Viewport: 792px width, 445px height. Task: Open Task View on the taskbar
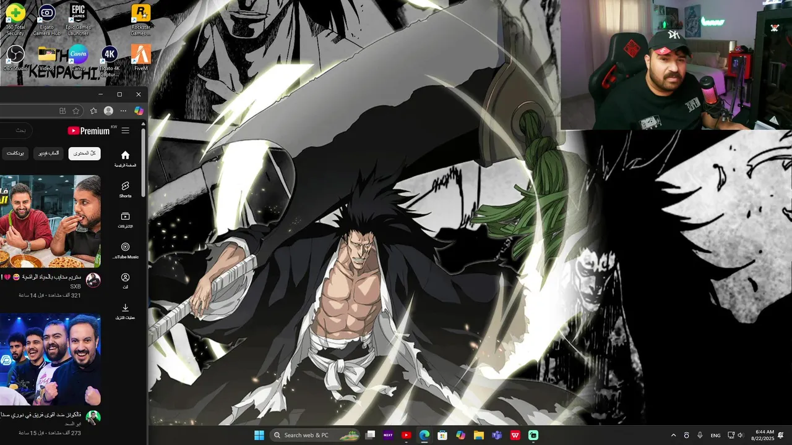(370, 435)
